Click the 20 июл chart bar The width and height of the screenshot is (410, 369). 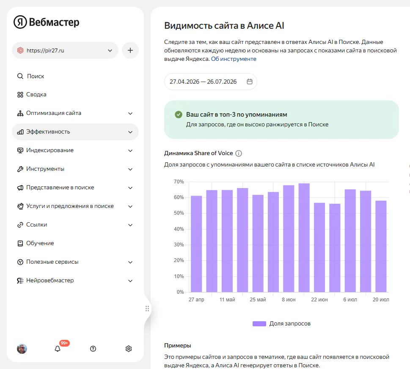point(381,246)
